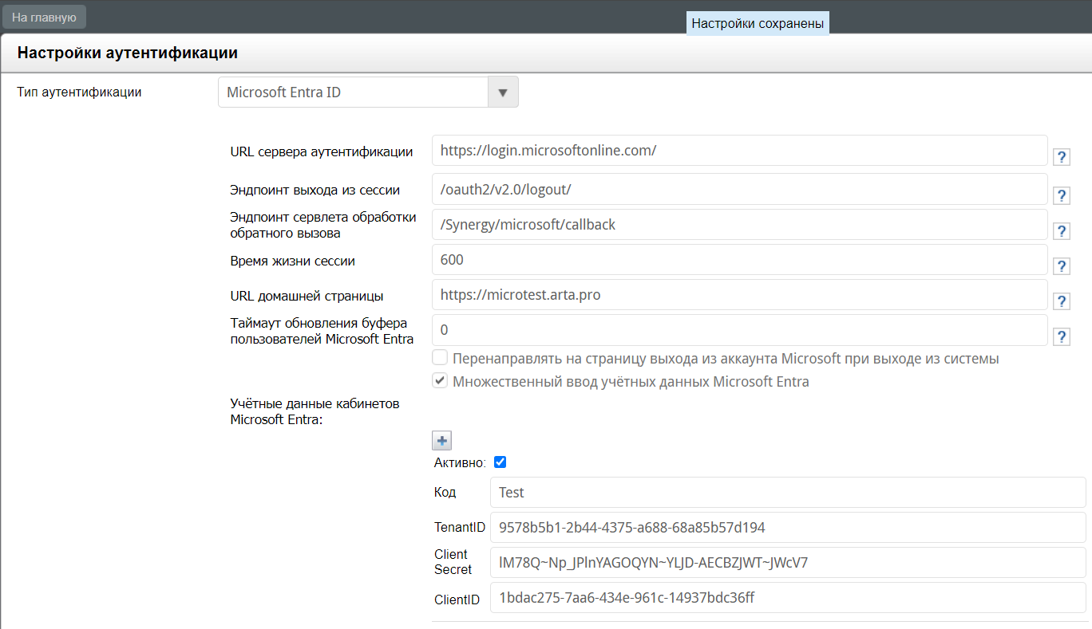Screen dimensions: 1092x629
Task: Add new Entra credentials with plus icon
Action: (441, 440)
